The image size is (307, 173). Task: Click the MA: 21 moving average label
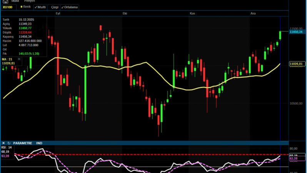(x=8, y=59)
